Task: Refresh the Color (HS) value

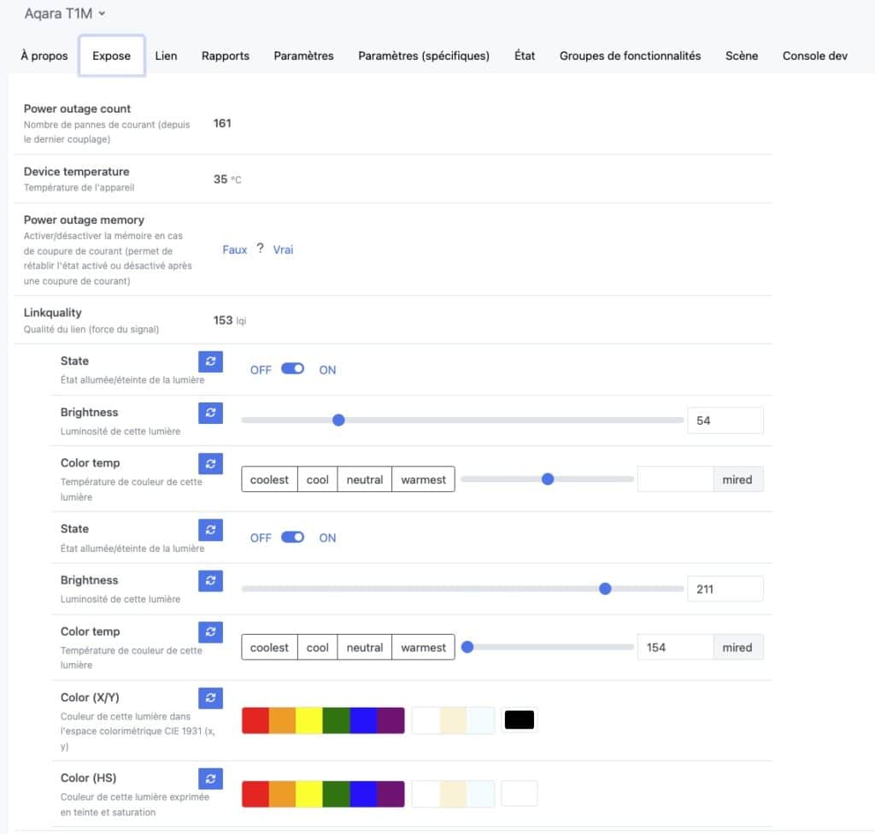Action: (x=210, y=778)
